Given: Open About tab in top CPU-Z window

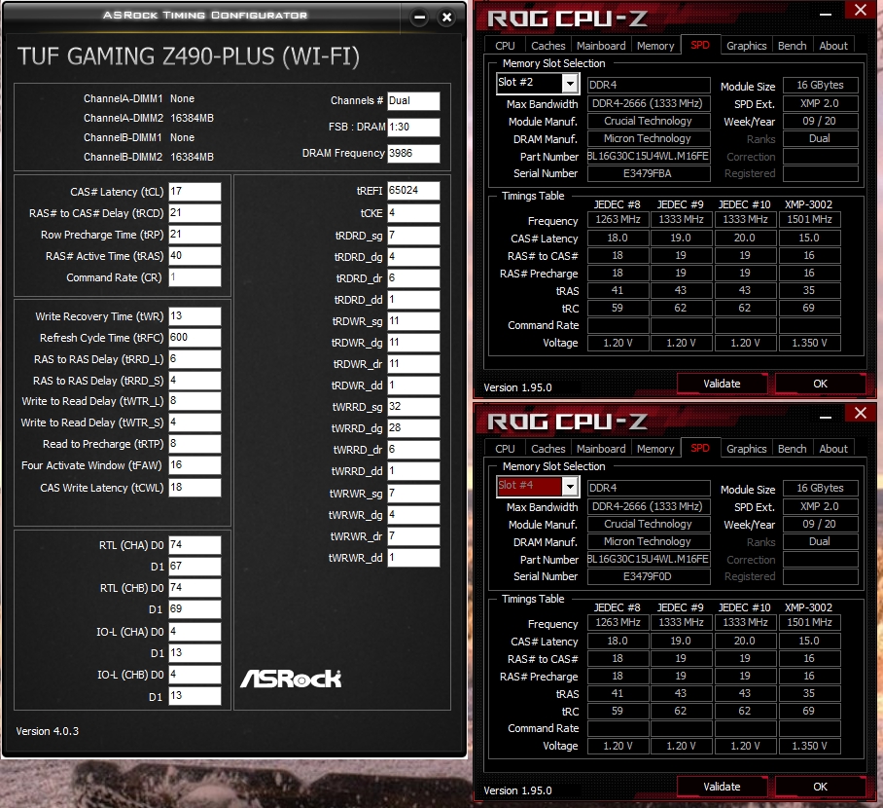Looking at the screenshot, I should click(833, 46).
